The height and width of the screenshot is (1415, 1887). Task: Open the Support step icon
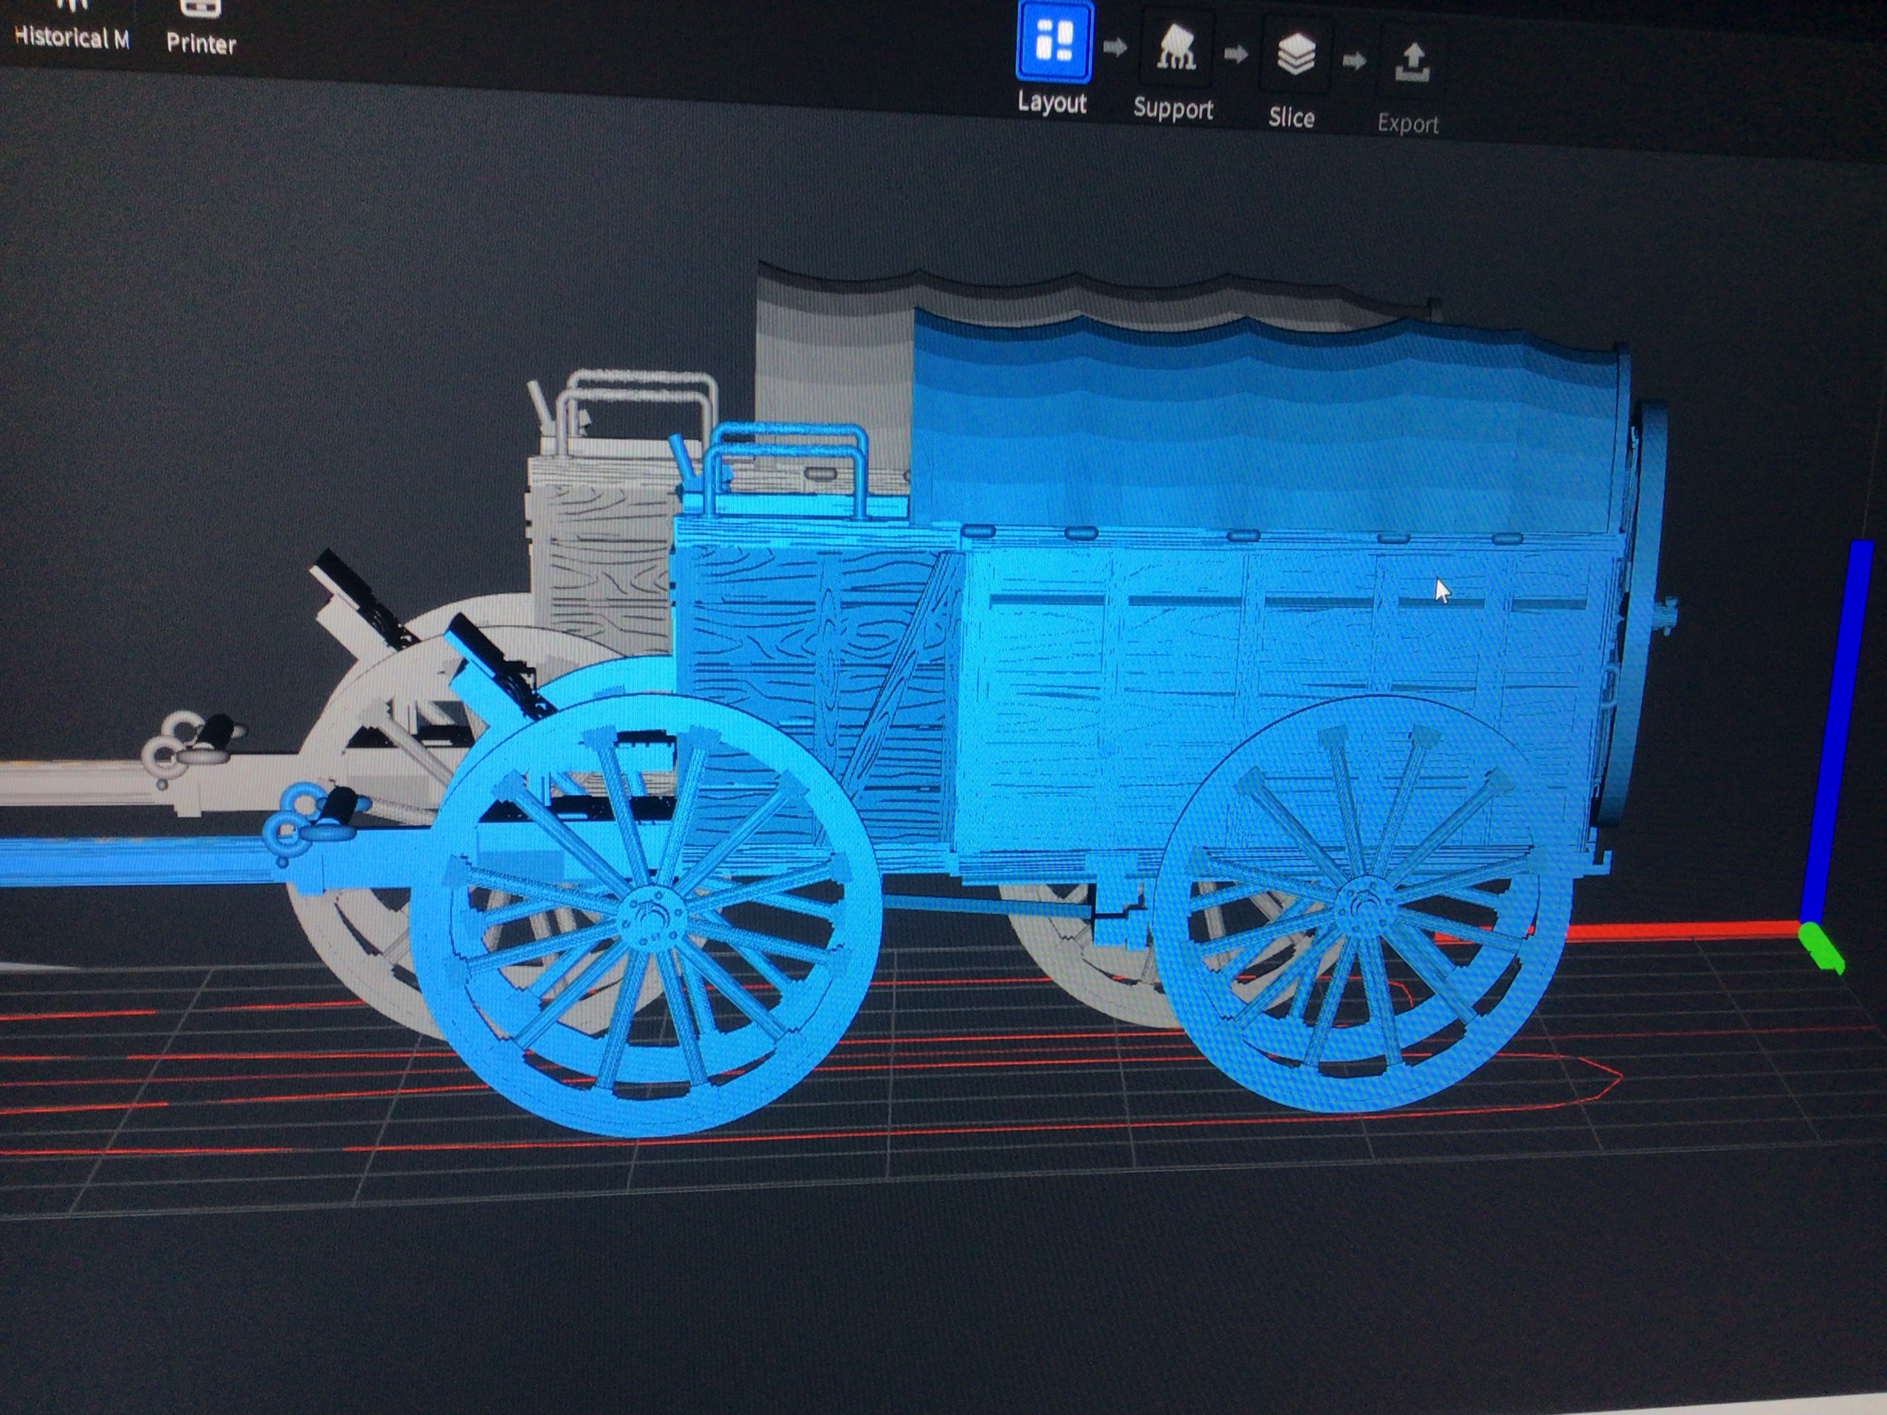click(1175, 48)
